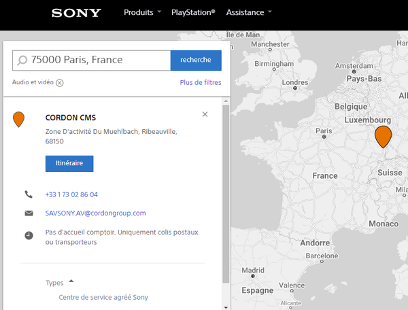Open the Produits dropdown menu
Screen dimensions: 408x310
[x=143, y=12]
